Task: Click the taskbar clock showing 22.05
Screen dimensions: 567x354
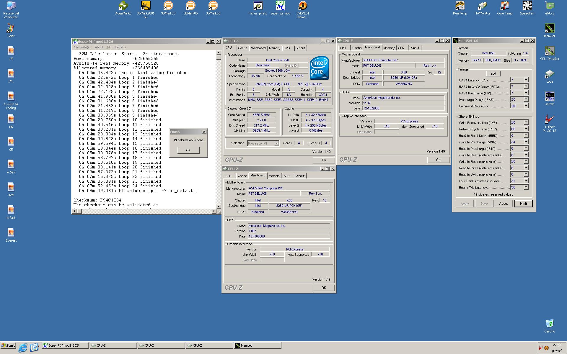Action: (x=557, y=345)
